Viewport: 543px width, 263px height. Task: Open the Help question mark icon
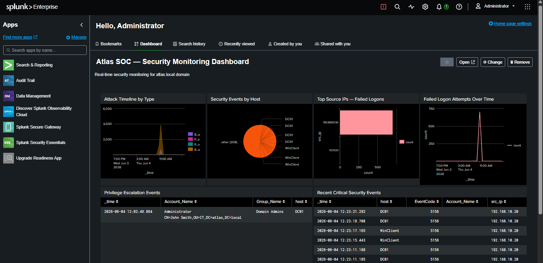459,7
